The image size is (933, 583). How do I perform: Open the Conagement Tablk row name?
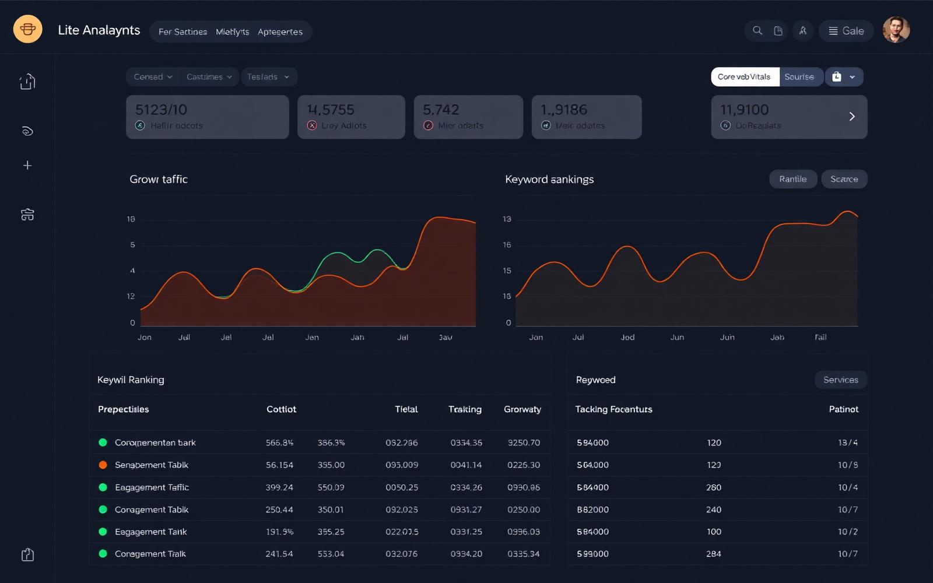tap(152, 510)
